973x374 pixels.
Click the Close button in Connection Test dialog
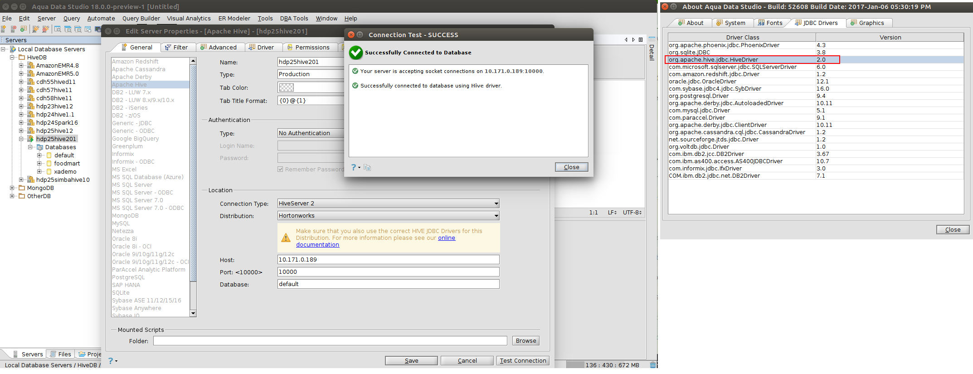(571, 167)
